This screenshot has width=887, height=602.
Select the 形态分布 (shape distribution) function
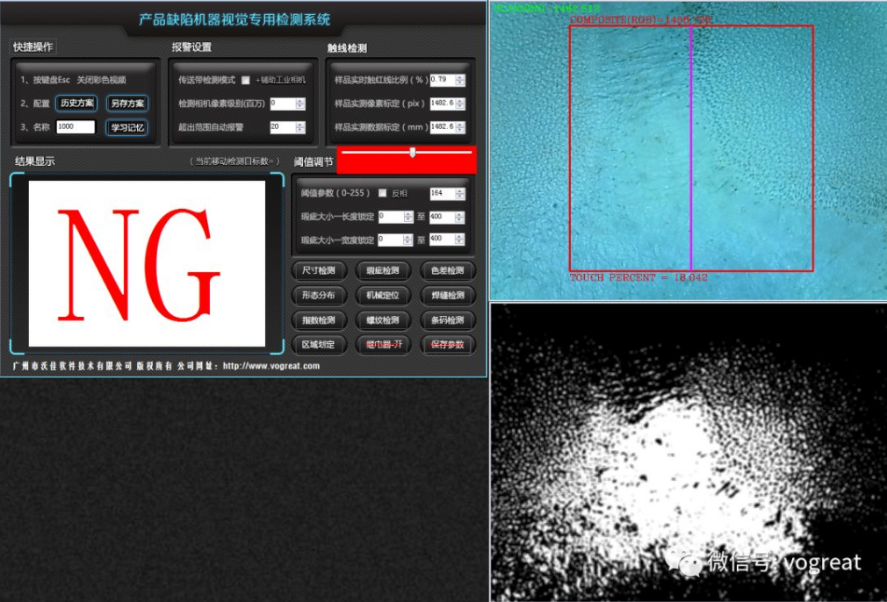click(x=320, y=296)
